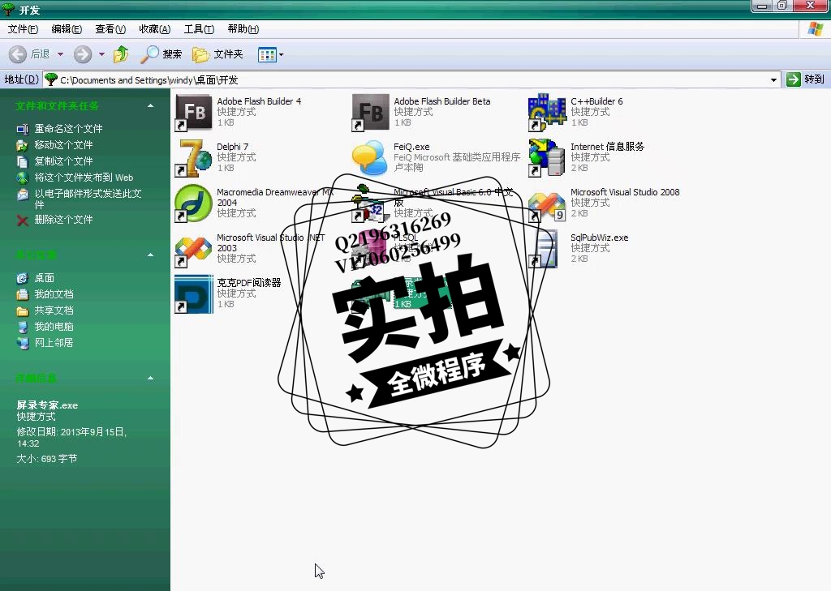
Task: Go up one folder level
Action: (x=121, y=54)
